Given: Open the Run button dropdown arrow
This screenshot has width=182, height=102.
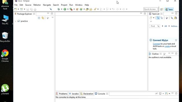Looking at the screenshot, I should pyautogui.click(x=68, y=9).
